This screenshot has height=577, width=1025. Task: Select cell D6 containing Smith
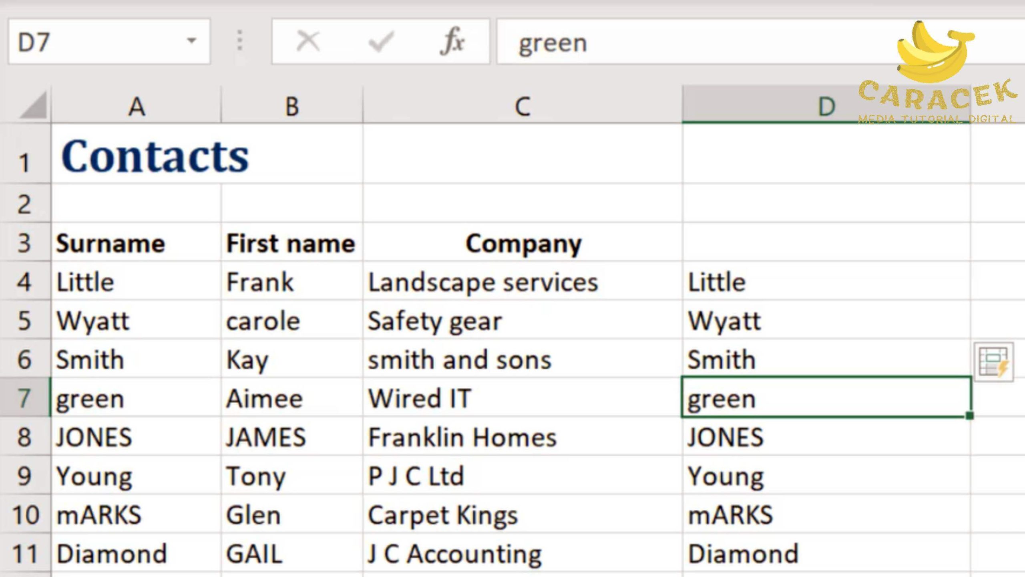point(826,359)
